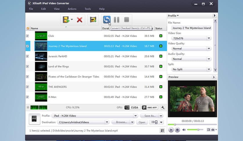Viewport: 243px width, 141px height.
Task: Open the Help menu
Action: (x=102, y=9)
